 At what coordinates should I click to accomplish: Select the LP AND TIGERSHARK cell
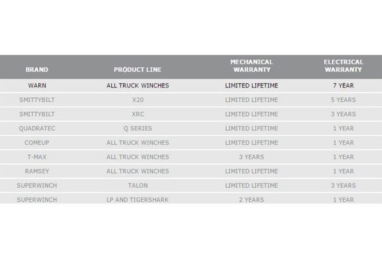[x=138, y=200]
